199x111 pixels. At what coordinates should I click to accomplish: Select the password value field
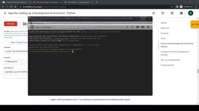[x=16, y=62]
